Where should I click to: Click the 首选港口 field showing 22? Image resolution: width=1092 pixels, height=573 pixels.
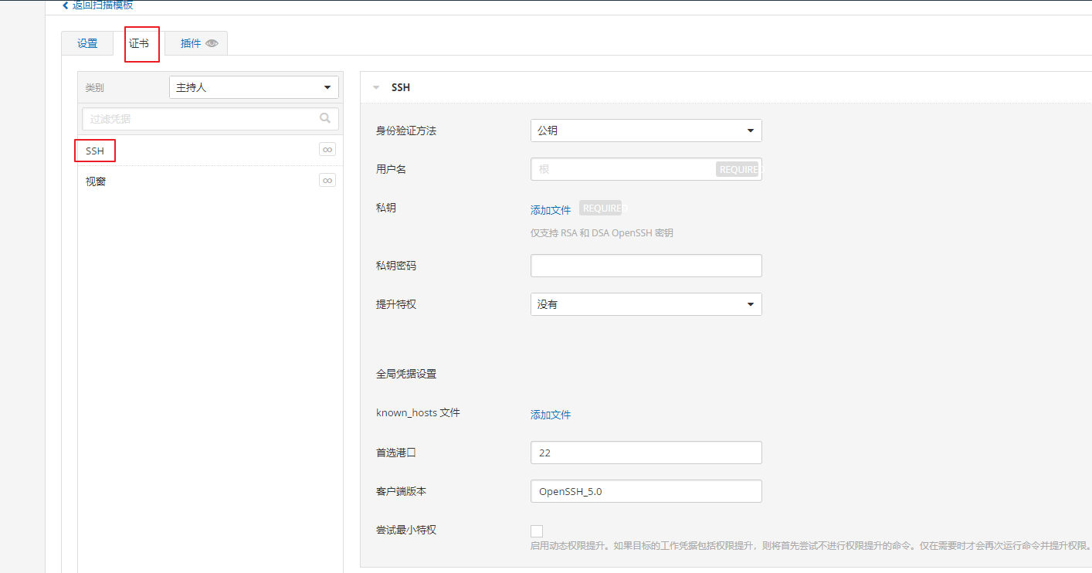(x=646, y=453)
